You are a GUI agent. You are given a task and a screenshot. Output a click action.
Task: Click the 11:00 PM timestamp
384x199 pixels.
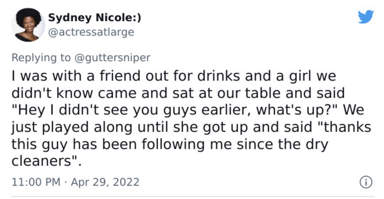(36, 182)
